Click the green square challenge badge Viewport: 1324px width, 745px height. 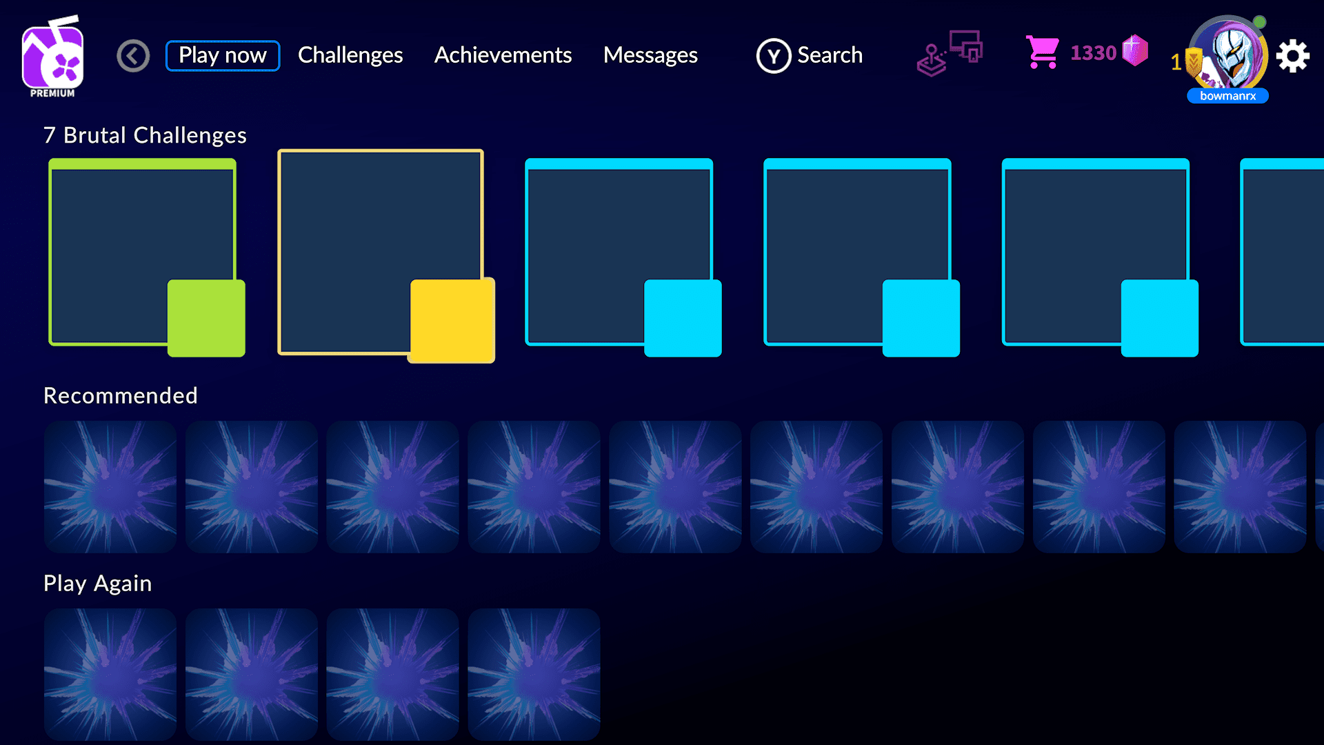click(206, 318)
